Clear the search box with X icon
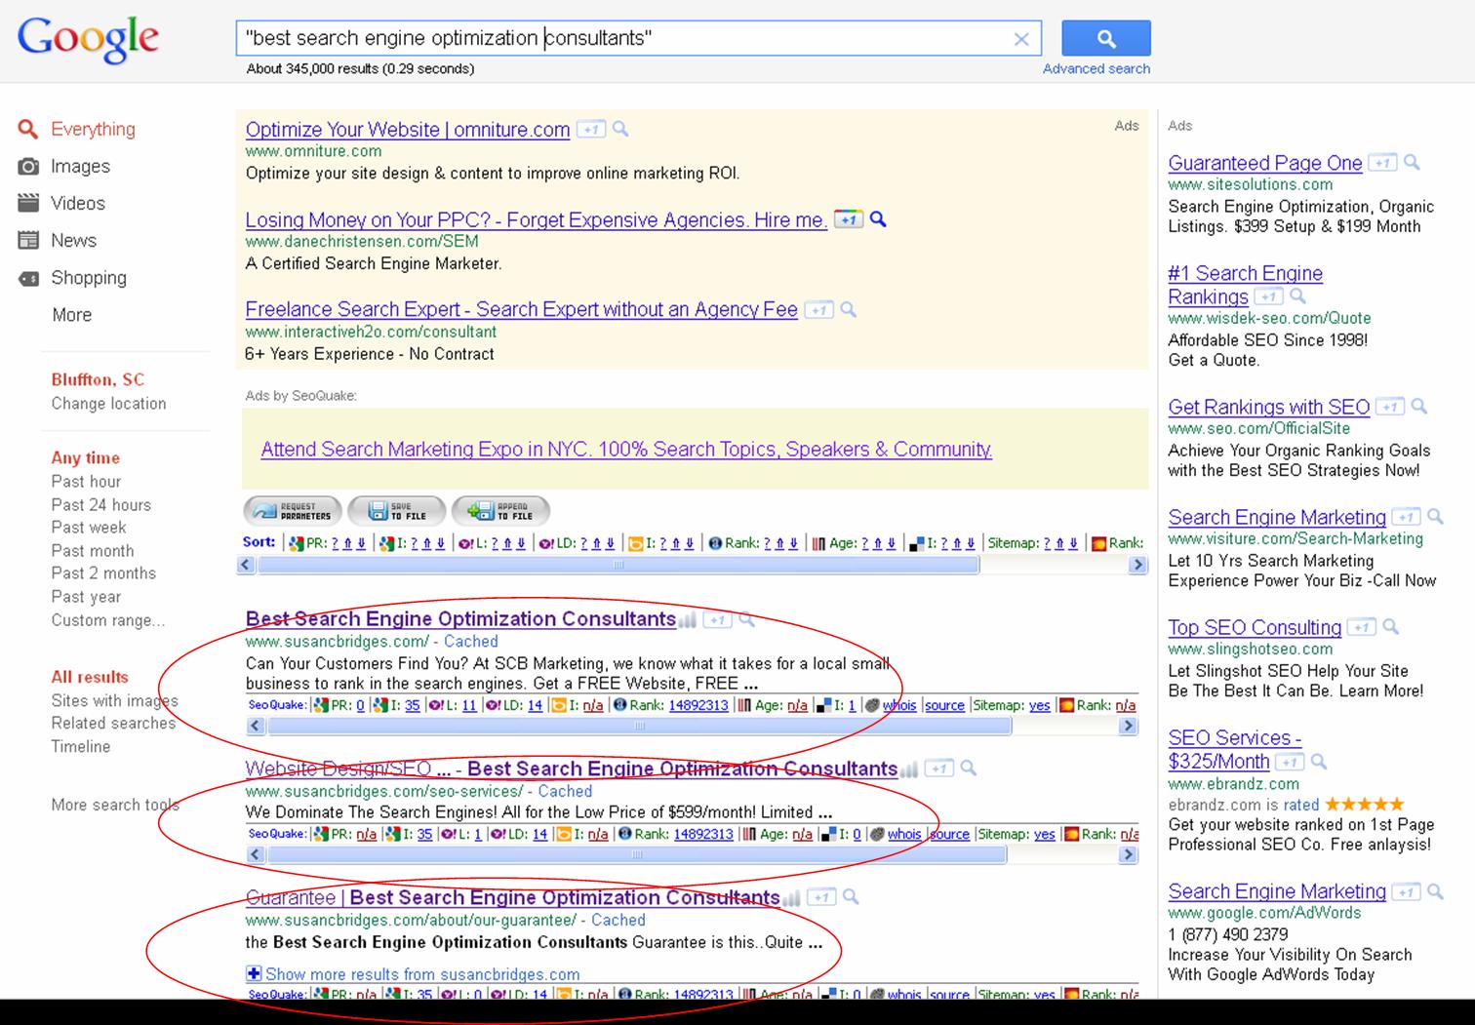Screen dimensions: 1475x1025 tap(1021, 39)
